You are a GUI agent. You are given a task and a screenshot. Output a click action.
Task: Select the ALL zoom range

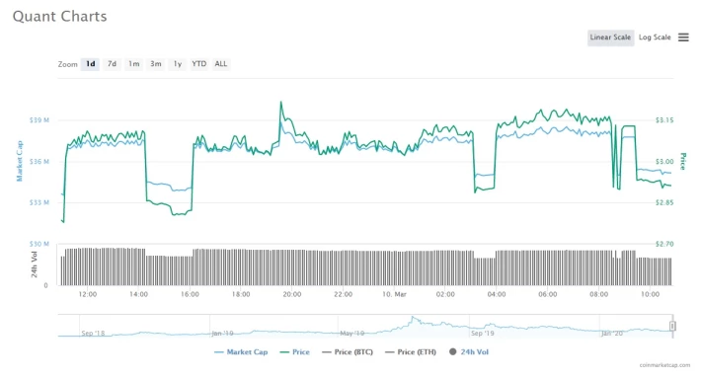click(x=221, y=64)
